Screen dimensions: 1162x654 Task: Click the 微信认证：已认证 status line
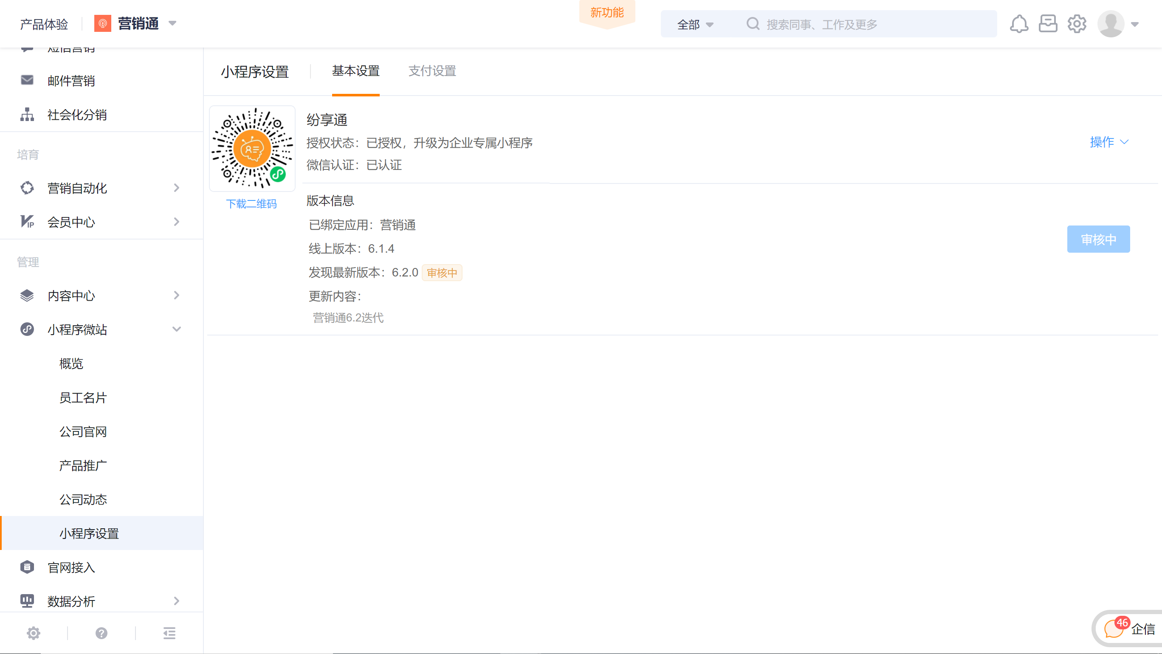354,165
